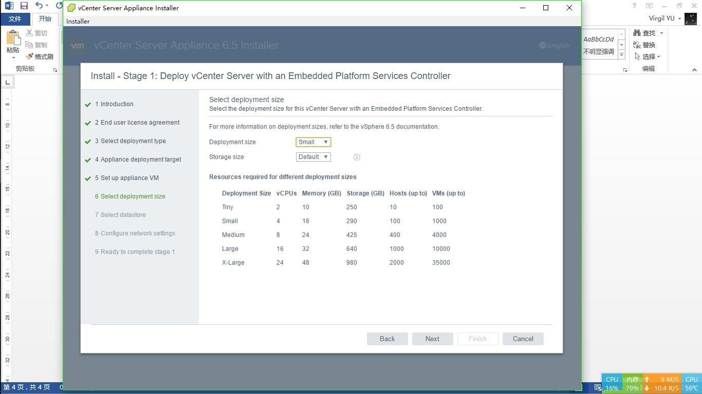This screenshot has height=394, width=702.
Task: Click the Word app icon in title bar
Action: pyautogui.click(x=9, y=6)
